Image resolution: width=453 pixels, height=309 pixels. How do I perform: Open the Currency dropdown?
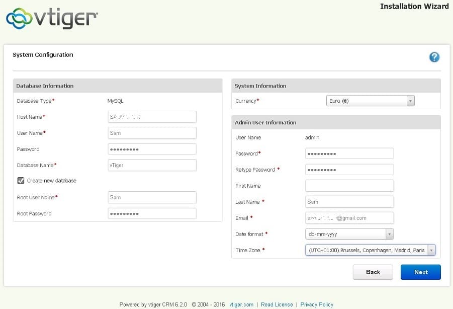370,101
